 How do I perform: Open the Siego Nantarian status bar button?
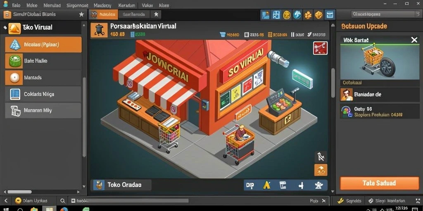[x=387, y=201]
